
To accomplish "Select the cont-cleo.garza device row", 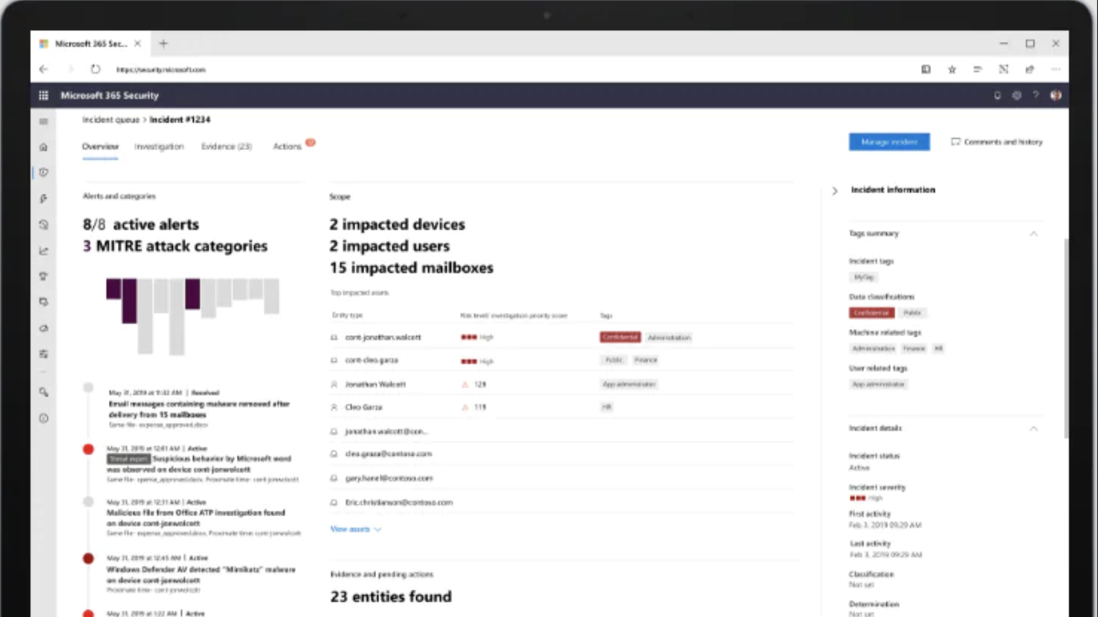I will tap(562, 360).
